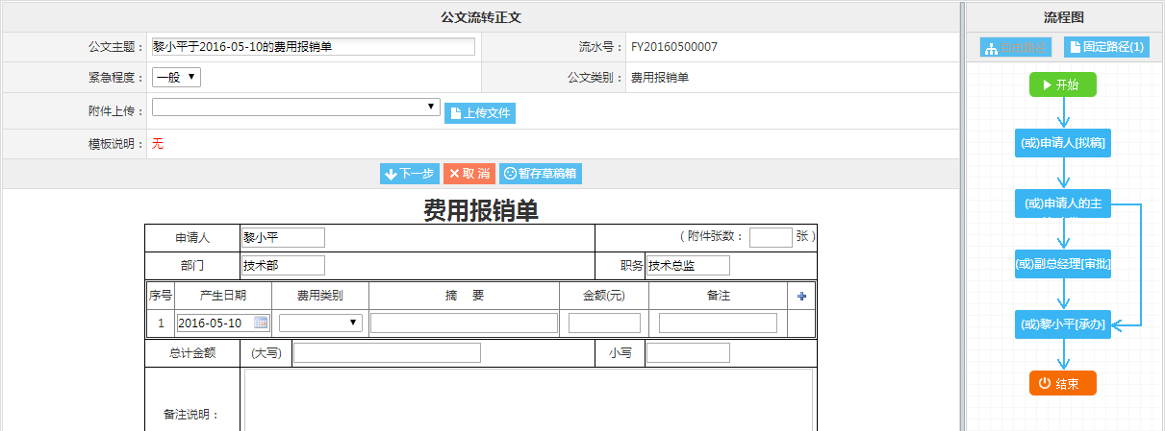The height and width of the screenshot is (431, 1165).
Task: Switch to the 自由流程 tab in flowchart panel
Action: pyautogui.click(x=1016, y=47)
